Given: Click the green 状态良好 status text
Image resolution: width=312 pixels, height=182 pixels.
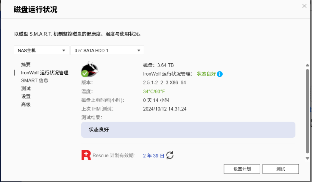Looking at the screenshot, I should click(x=206, y=74).
